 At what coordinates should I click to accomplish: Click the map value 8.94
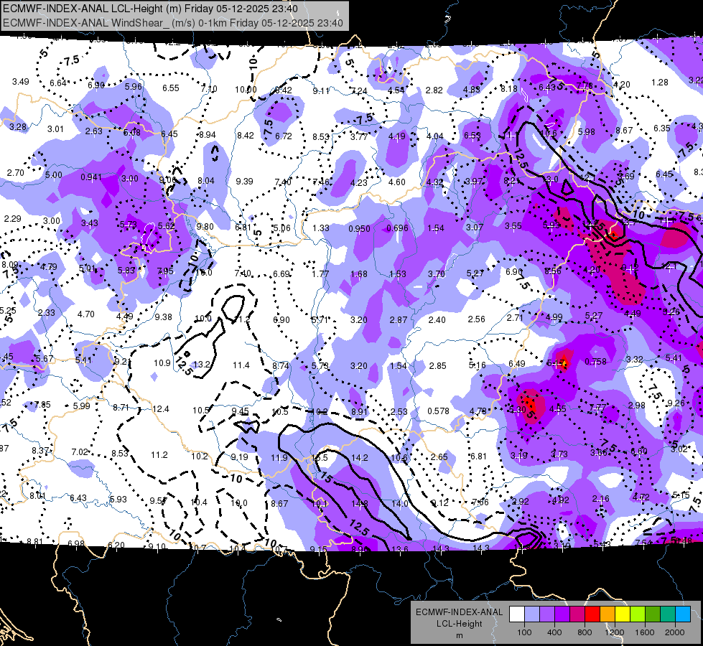click(x=207, y=134)
